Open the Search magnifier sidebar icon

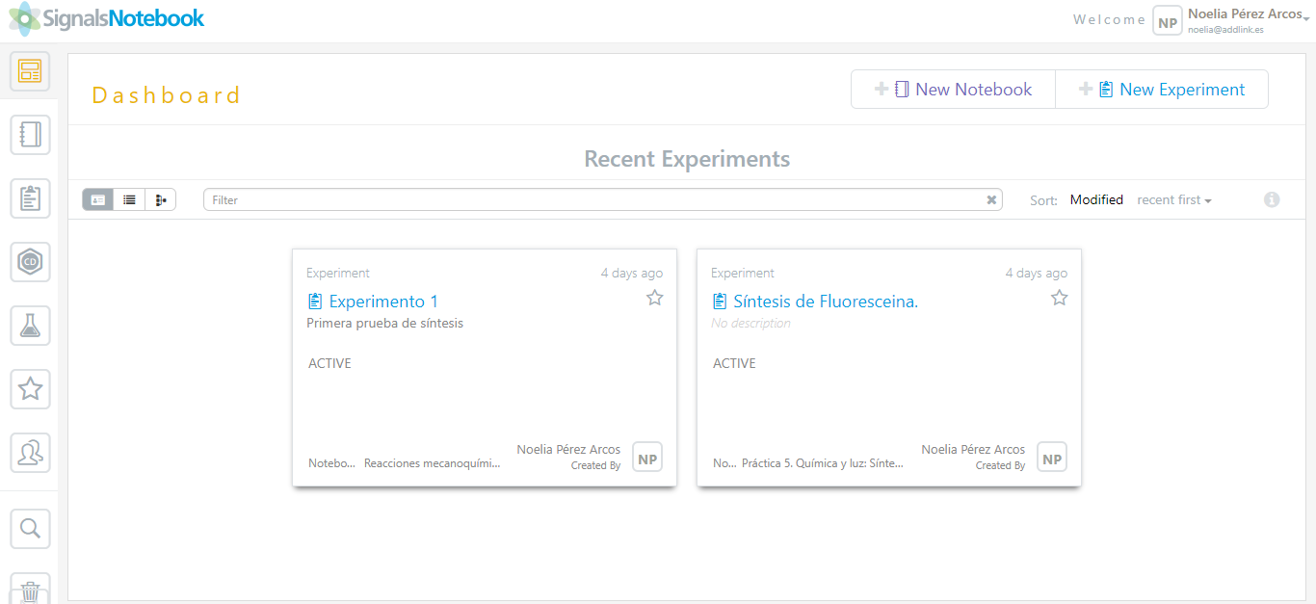(x=30, y=528)
